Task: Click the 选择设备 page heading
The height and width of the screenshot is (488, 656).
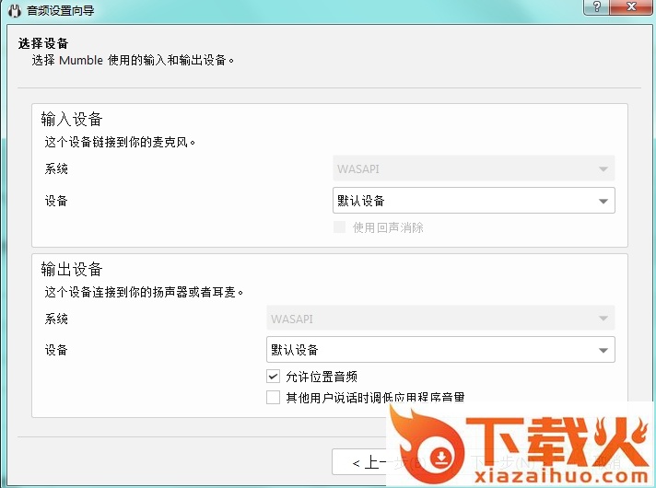Action: coord(43,43)
